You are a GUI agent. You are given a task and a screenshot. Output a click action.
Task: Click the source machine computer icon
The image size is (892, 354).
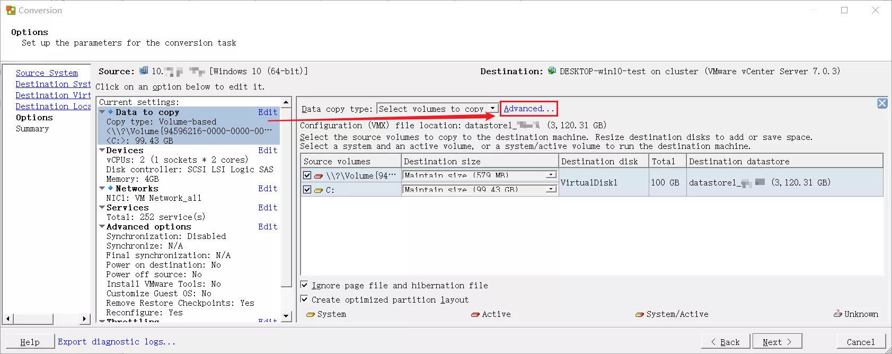pos(144,71)
